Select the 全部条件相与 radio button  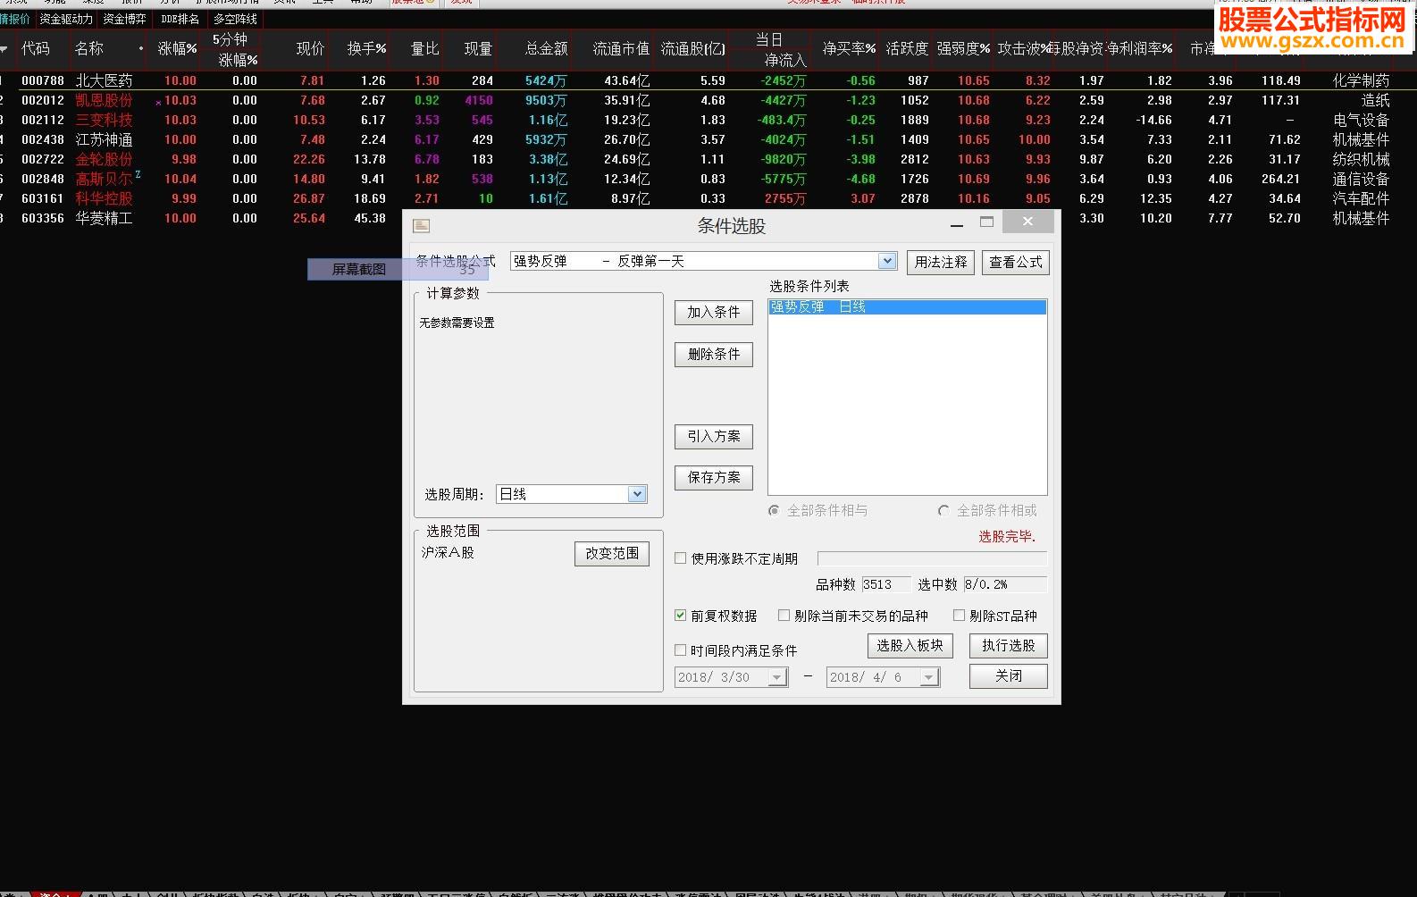tap(774, 510)
